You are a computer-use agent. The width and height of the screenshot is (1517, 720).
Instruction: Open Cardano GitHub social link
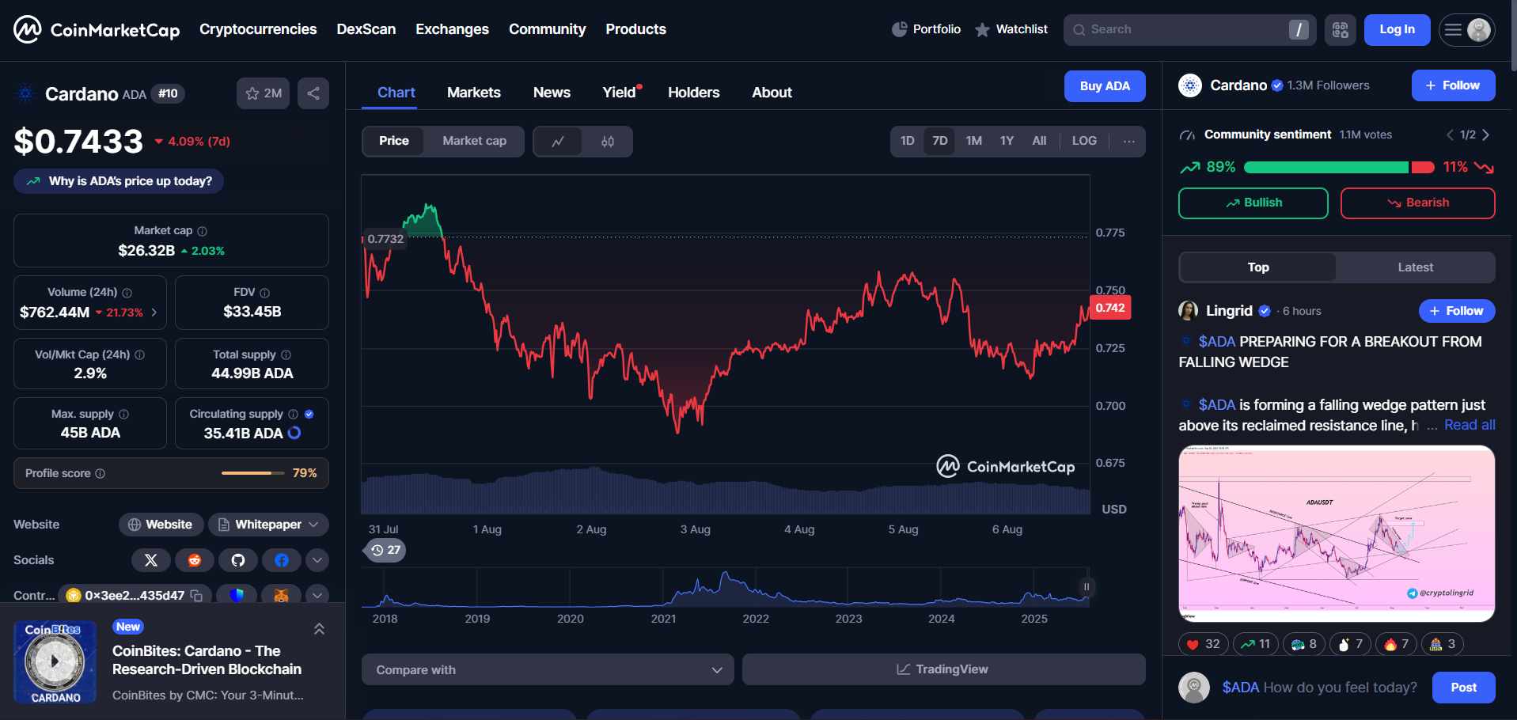[238, 560]
